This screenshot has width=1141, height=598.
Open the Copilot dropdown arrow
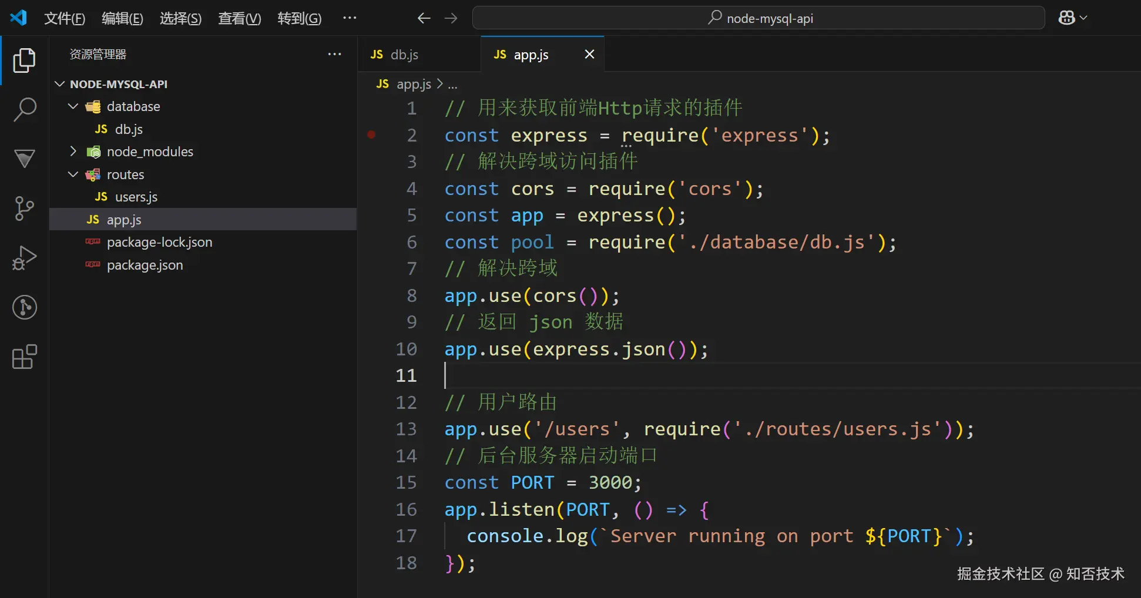click(x=1083, y=18)
